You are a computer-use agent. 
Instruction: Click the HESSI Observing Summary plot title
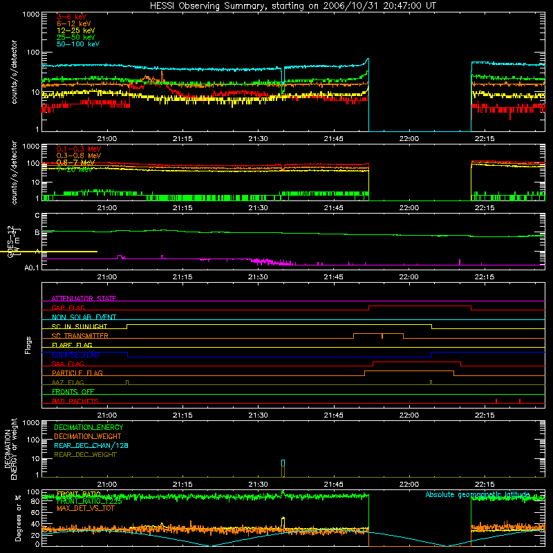pos(292,6)
